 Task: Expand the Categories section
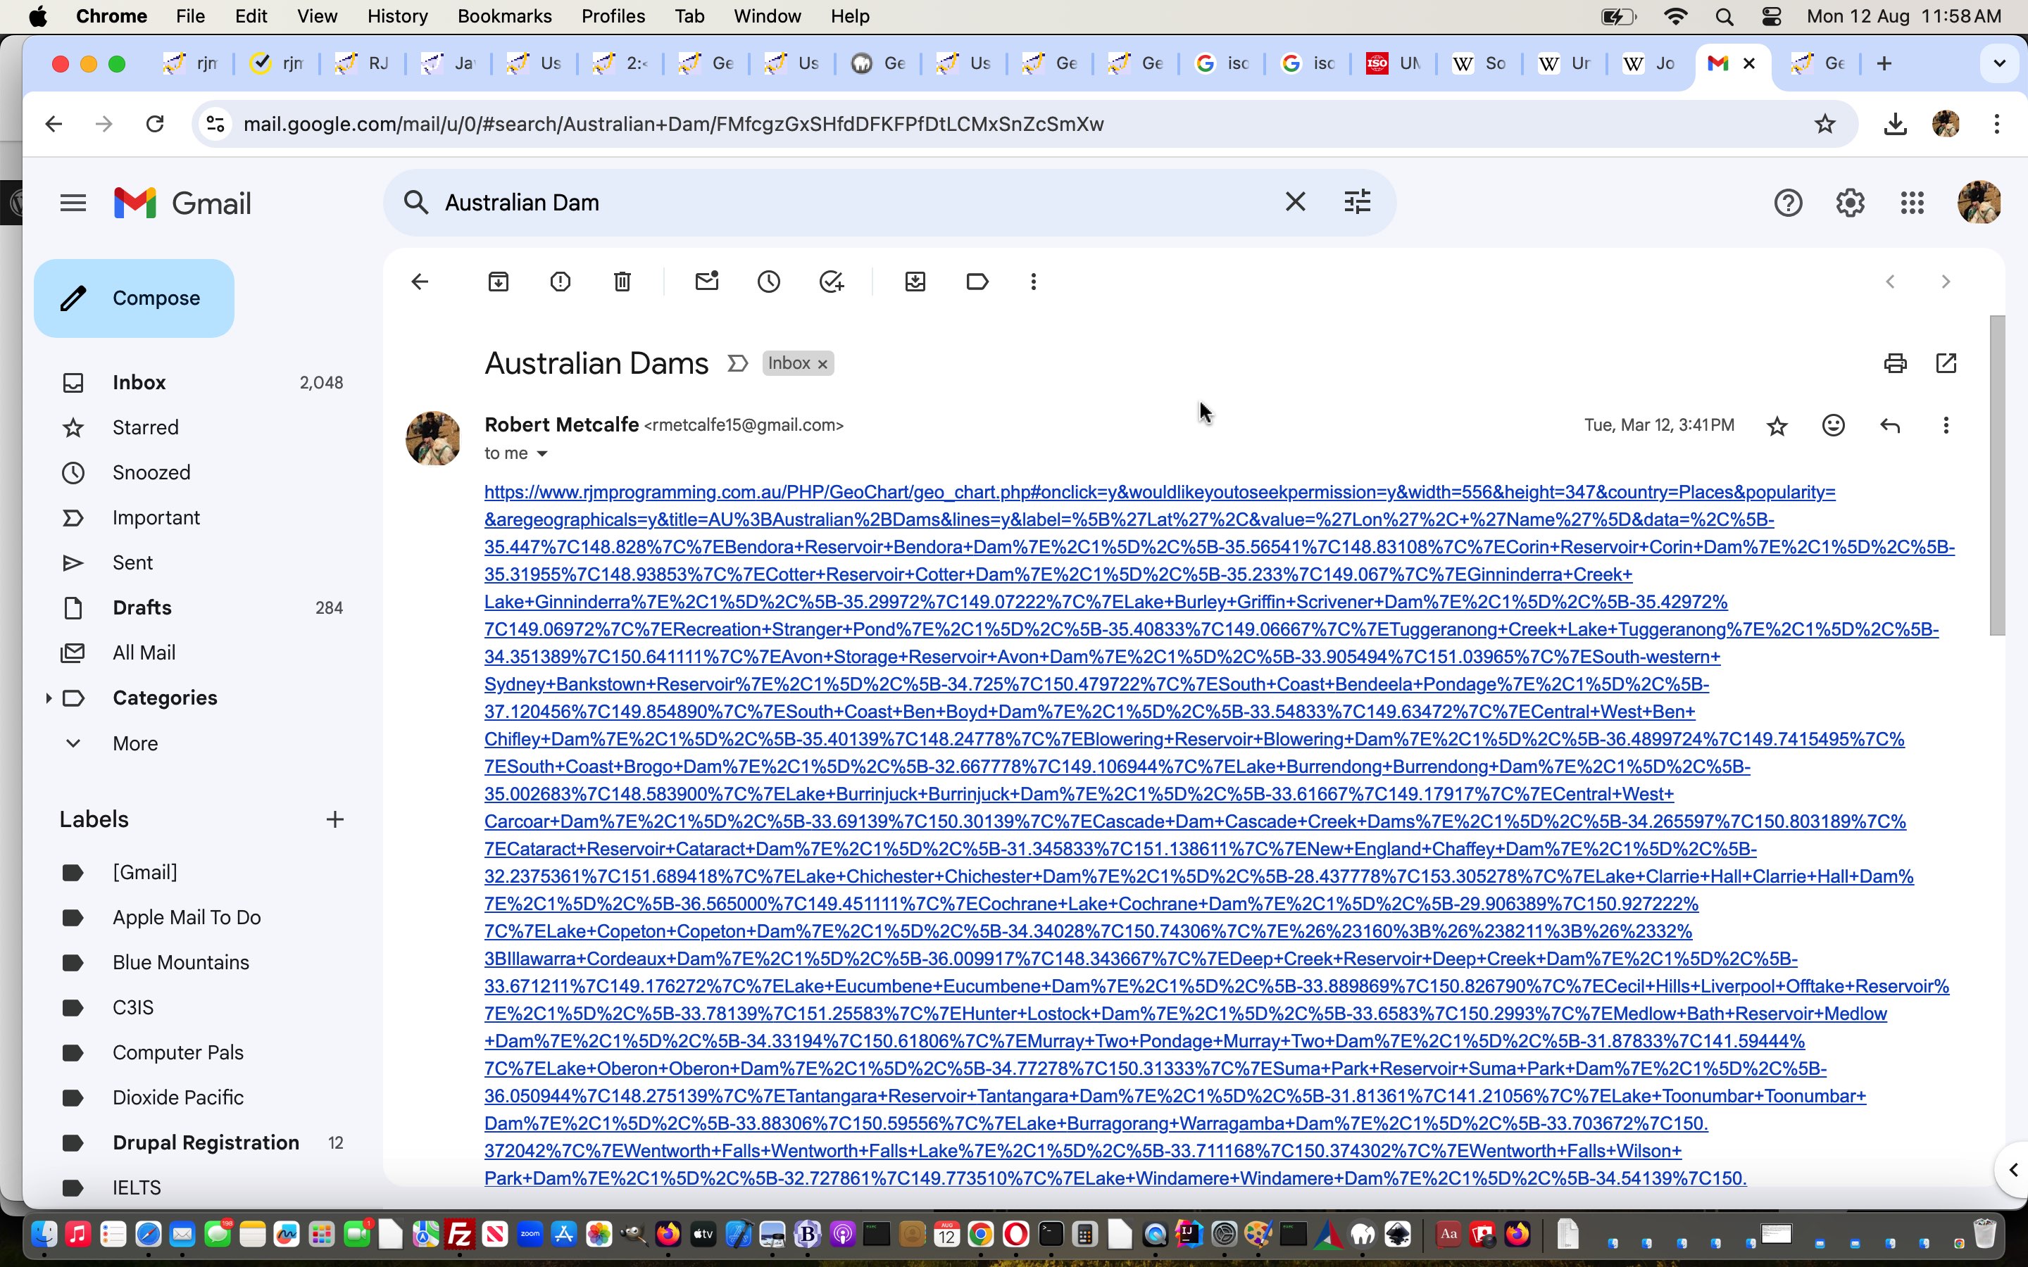point(48,698)
